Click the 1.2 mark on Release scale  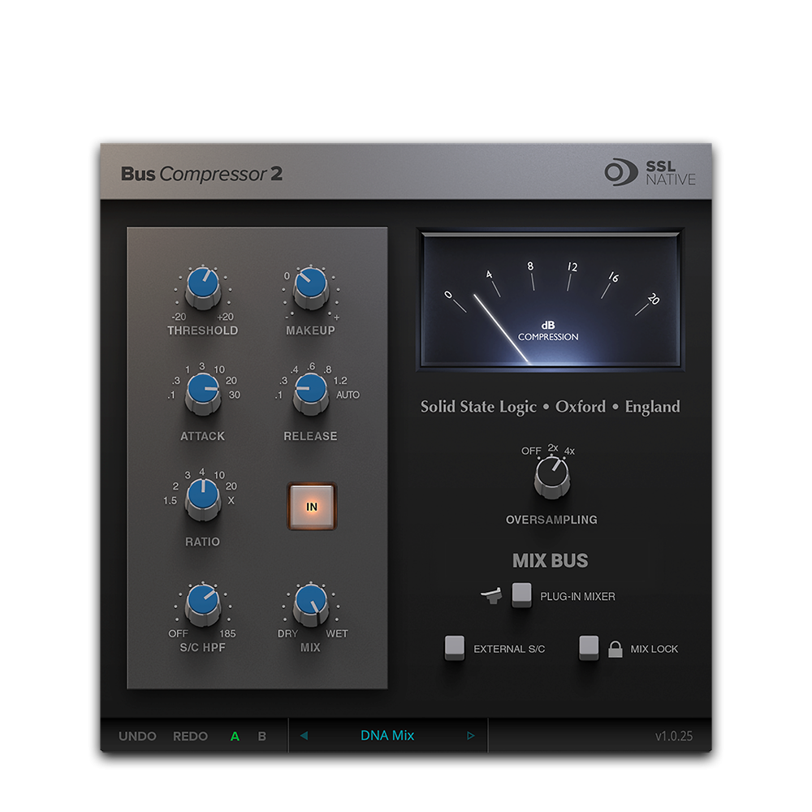coord(340,381)
